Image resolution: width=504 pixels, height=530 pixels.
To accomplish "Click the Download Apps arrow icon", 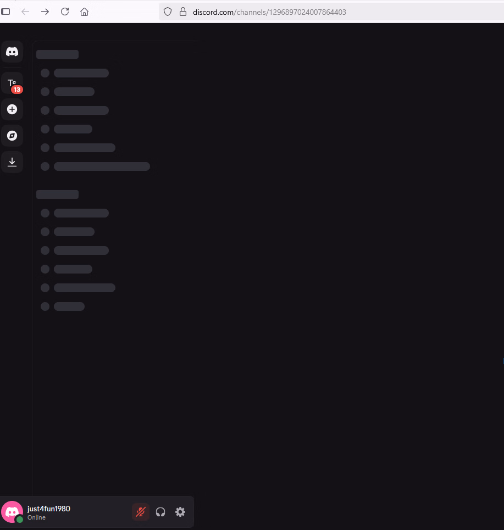I will click(12, 162).
